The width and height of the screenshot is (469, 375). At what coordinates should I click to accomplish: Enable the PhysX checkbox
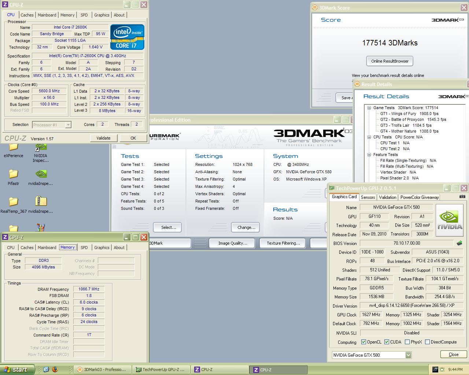(407, 342)
